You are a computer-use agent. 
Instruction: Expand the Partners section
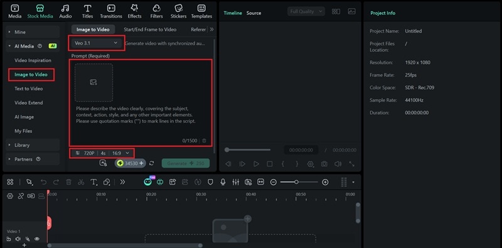pos(33,159)
